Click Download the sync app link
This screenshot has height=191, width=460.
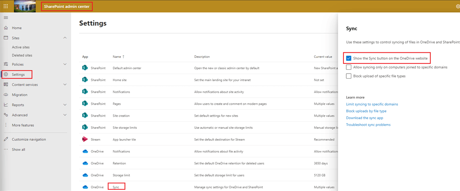[365, 118]
